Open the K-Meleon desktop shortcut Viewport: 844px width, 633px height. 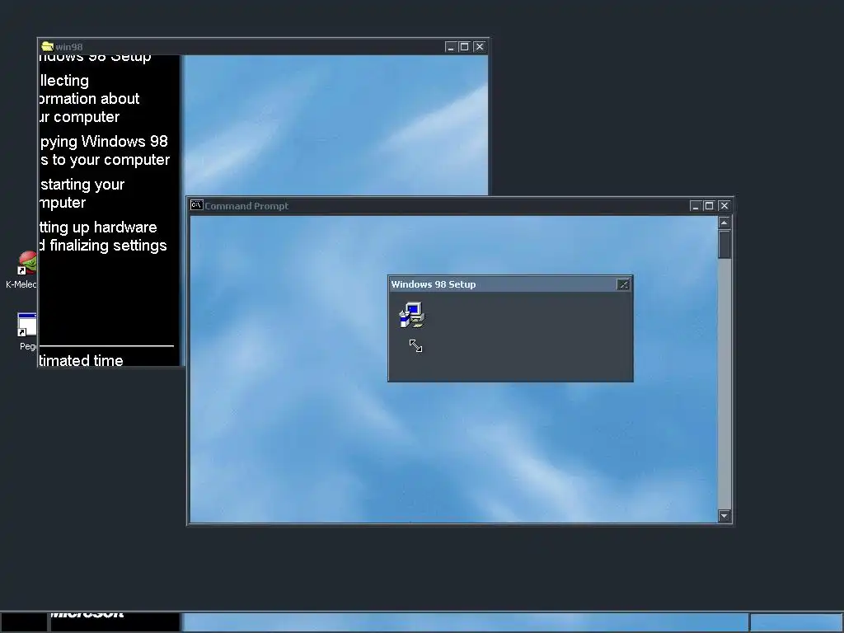point(26,270)
